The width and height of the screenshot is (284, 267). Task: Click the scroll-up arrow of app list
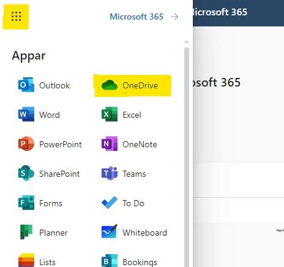[187, 42]
